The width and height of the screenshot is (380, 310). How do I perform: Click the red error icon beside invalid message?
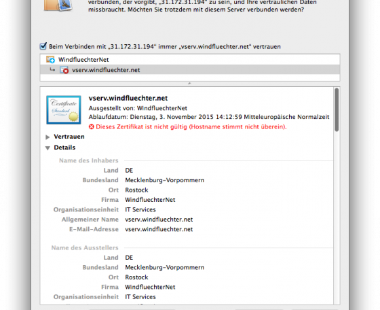coord(91,126)
